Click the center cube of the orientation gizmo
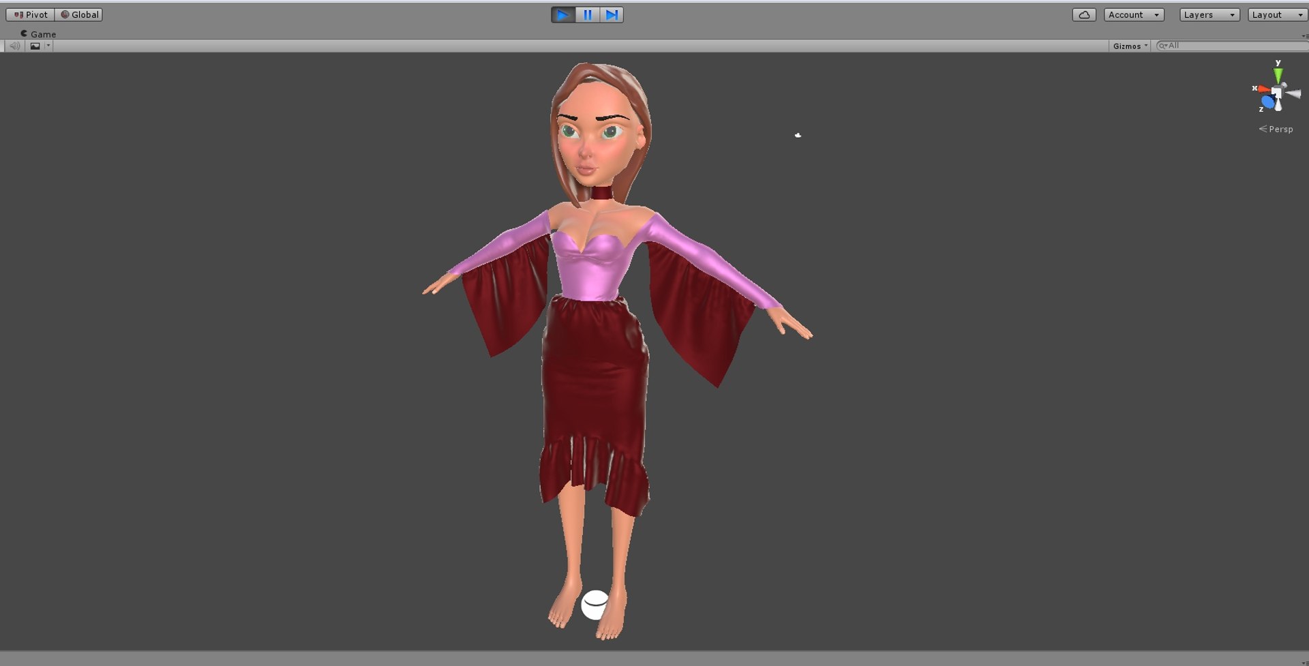 pyautogui.click(x=1277, y=92)
